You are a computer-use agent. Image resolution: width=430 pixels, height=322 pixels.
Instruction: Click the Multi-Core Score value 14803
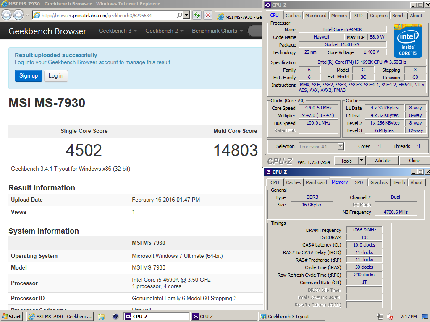pos(236,151)
